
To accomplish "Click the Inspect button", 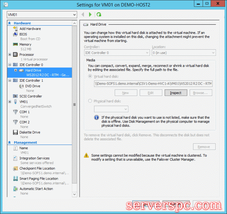I will click(x=175, y=93).
